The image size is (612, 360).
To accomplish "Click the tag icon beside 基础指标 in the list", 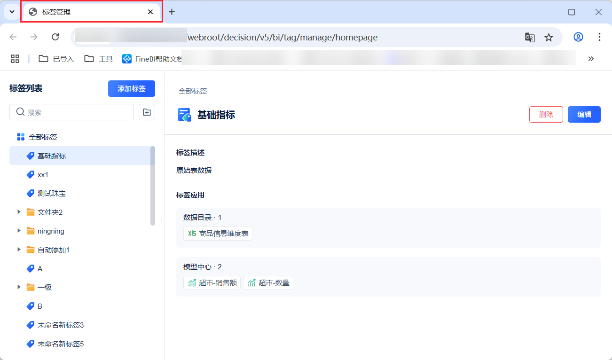I will [x=31, y=156].
